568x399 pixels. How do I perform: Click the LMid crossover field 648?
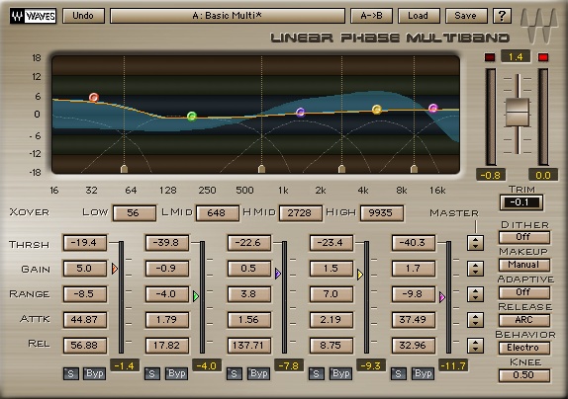218,213
